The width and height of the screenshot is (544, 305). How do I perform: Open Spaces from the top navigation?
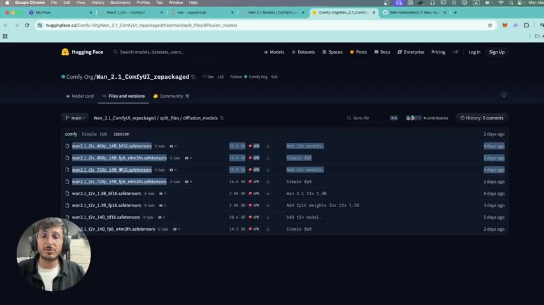coord(333,52)
